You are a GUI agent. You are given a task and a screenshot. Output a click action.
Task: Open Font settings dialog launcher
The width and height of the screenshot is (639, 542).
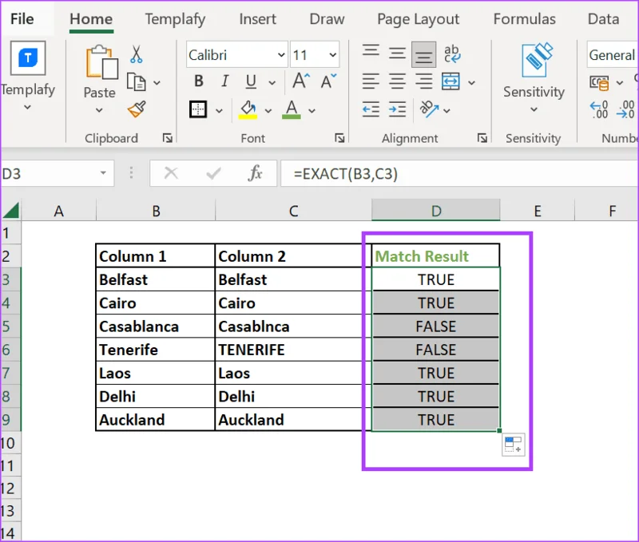coord(339,138)
